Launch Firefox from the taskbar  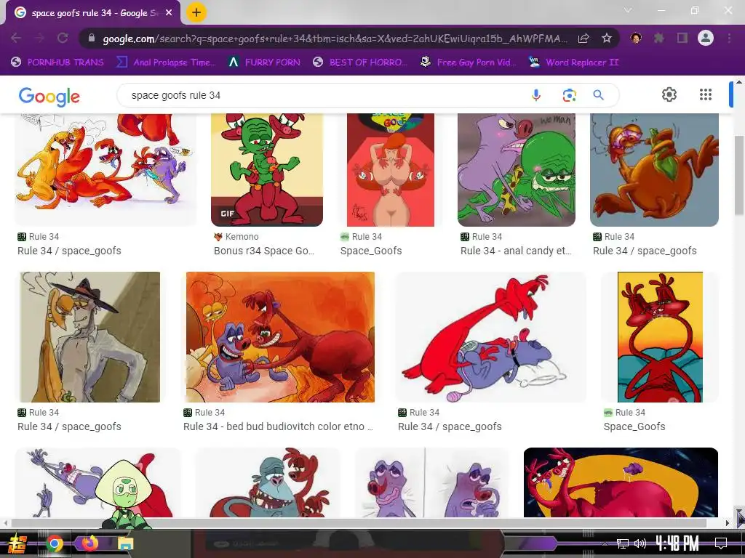coord(89,543)
